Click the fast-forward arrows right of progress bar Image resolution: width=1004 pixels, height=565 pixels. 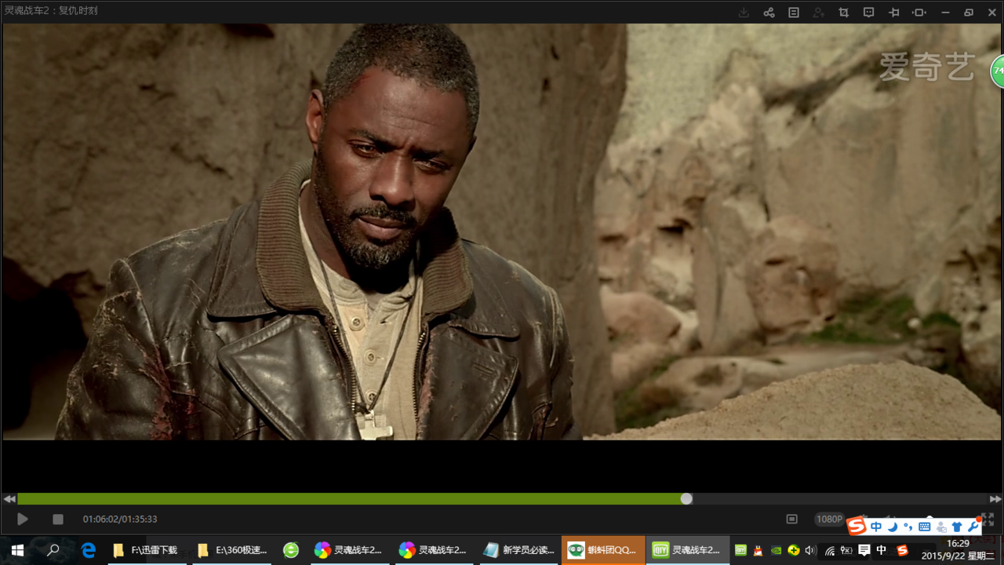[x=995, y=499]
